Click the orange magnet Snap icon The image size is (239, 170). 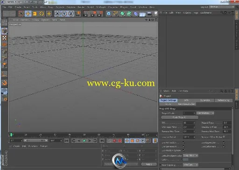(x=5, y=83)
